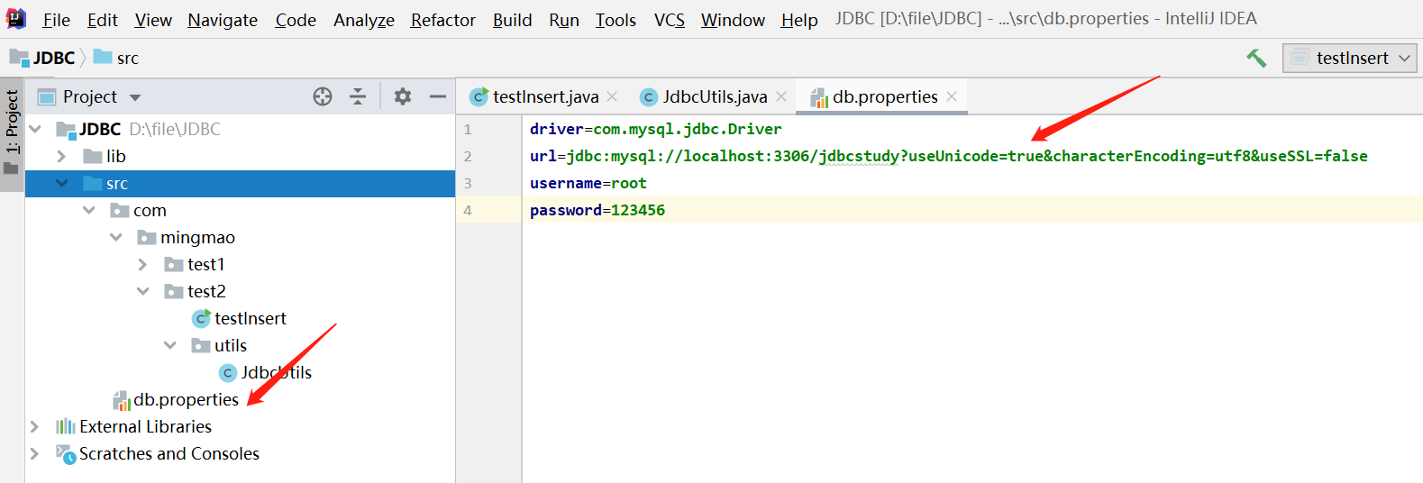Image resolution: width=1423 pixels, height=483 pixels.
Task: Open the testInsert run configuration dropdown
Action: tap(1350, 58)
